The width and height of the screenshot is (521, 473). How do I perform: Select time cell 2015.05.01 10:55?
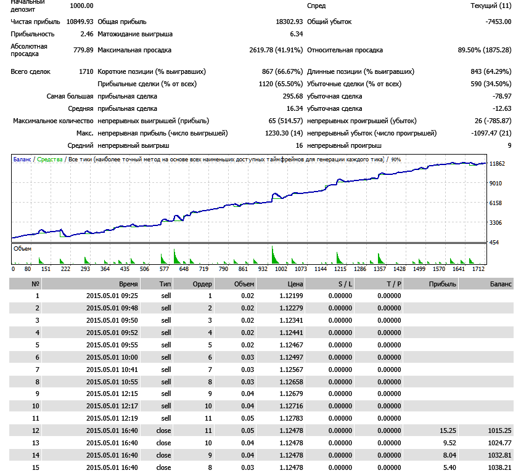pos(112,381)
